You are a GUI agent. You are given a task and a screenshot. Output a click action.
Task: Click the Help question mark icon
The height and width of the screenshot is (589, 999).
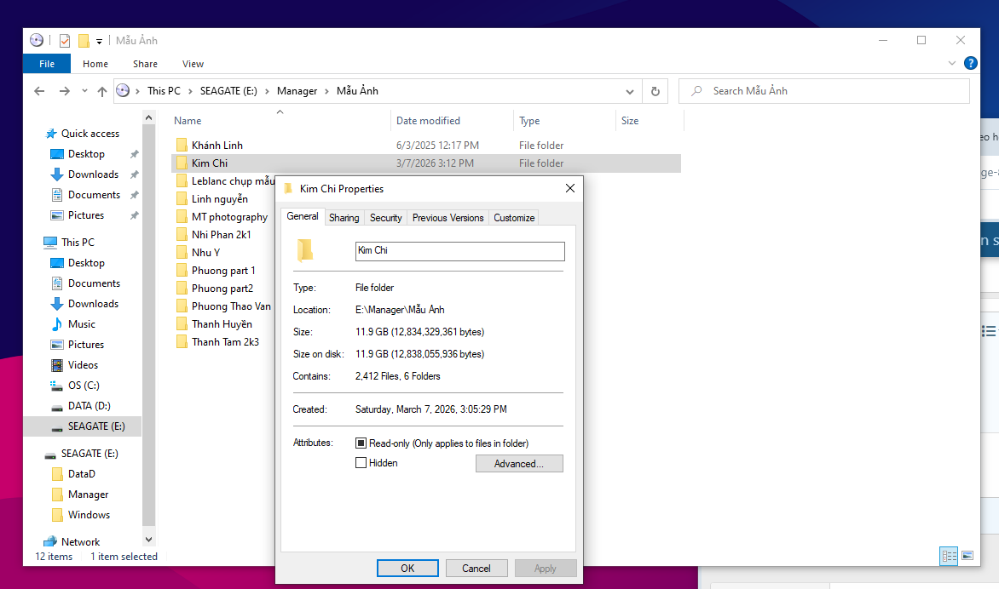[970, 63]
